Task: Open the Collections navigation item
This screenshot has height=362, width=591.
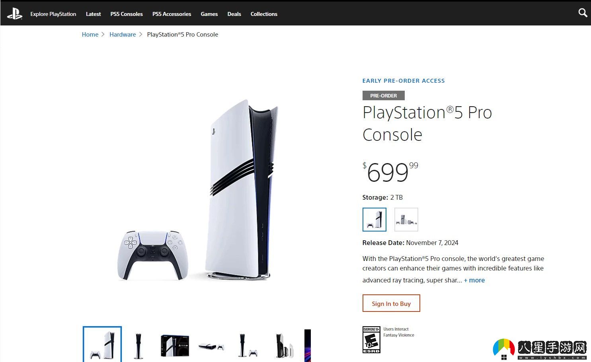Action: [x=264, y=14]
